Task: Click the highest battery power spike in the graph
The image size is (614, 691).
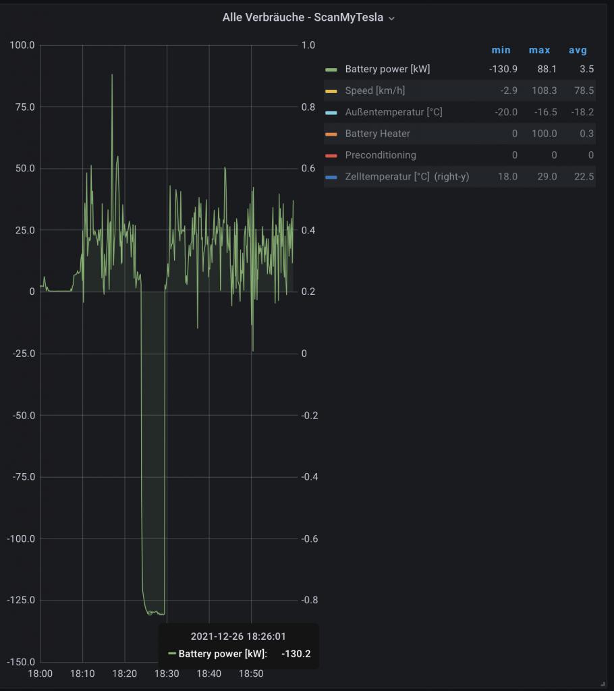Action: [112, 75]
